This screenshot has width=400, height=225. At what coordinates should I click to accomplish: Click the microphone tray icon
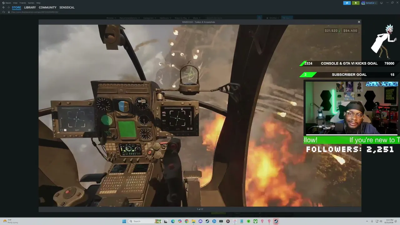coord(372,221)
